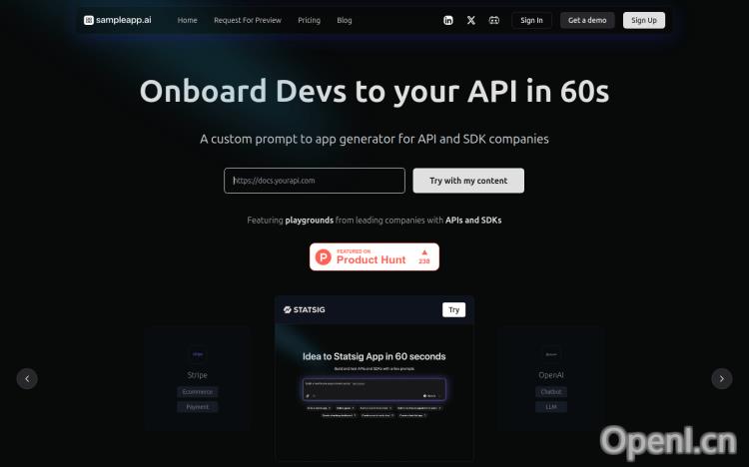The height and width of the screenshot is (467, 749).
Task: Focus the docs URL input field
Action: (315, 181)
